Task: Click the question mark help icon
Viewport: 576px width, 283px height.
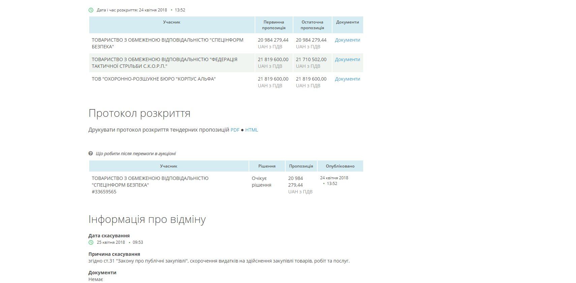Action: pyautogui.click(x=91, y=153)
